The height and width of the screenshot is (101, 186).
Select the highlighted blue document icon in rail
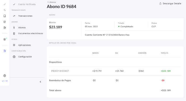pos(5,51)
